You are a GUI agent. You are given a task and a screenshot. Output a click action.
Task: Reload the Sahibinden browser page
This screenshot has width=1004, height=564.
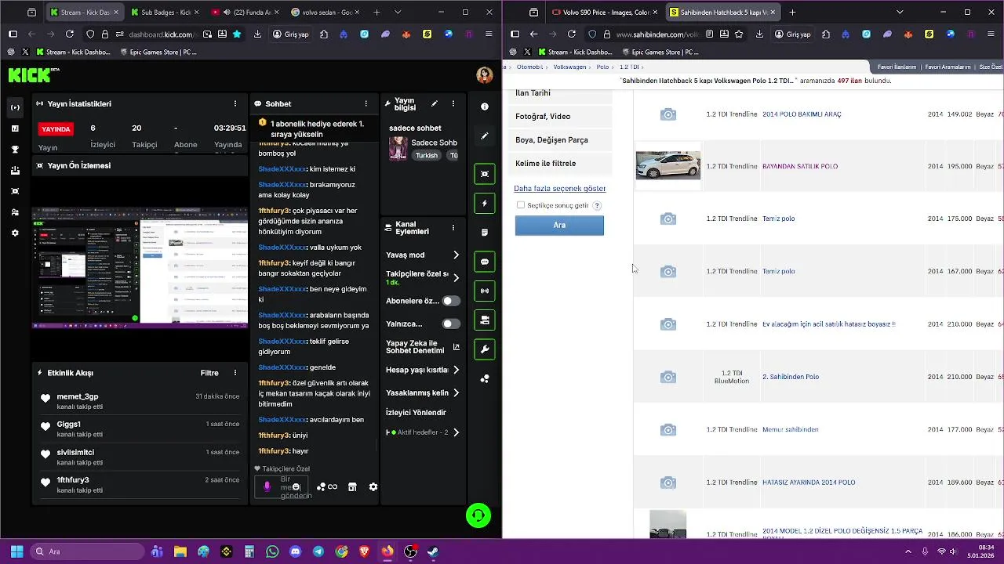coord(571,34)
